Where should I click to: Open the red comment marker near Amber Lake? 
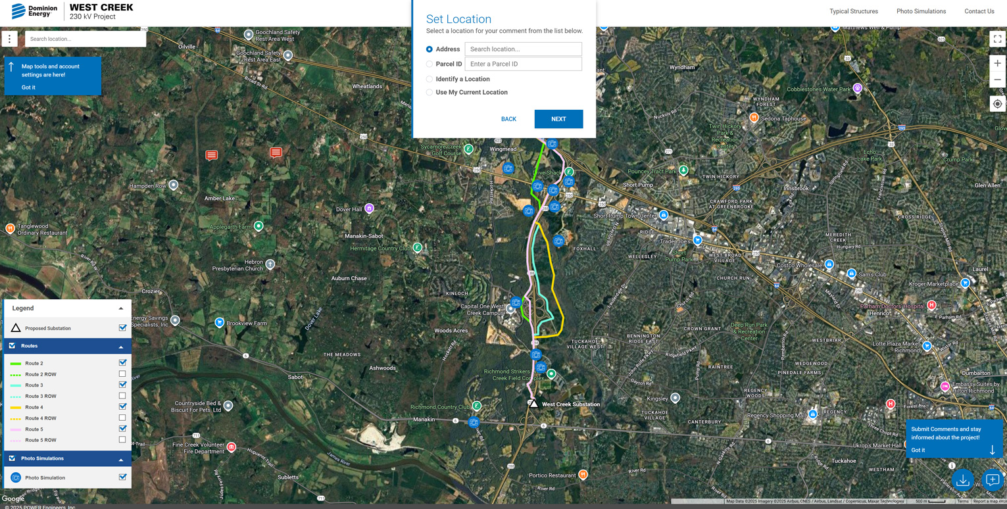pos(211,156)
